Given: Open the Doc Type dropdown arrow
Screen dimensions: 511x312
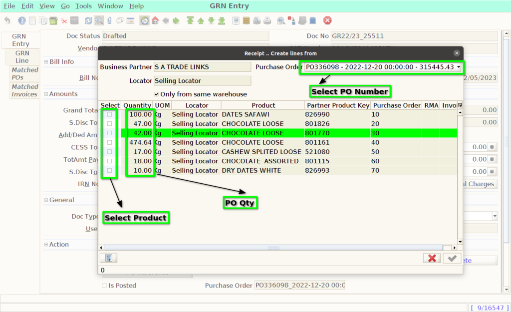Looking at the screenshot, I should (495, 216).
